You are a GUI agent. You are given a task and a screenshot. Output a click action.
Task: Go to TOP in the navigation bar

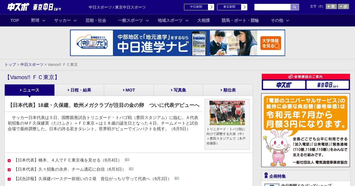click(x=15, y=20)
